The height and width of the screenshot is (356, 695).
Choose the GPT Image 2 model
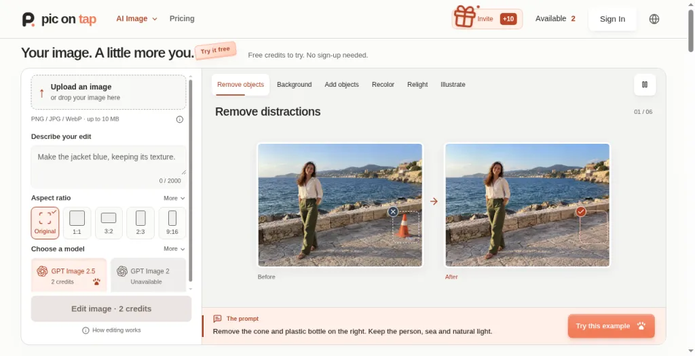pos(148,275)
